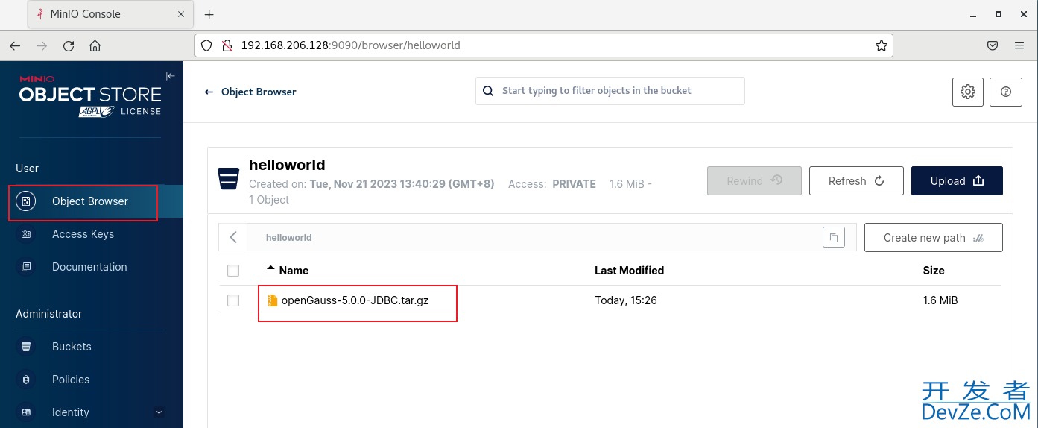Viewport: 1038px width, 428px height.
Task: Open the tracking protection shield icon
Action: pos(208,45)
